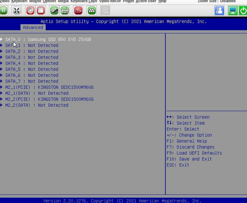Expand the SATA_7 entry arrow

(x=1, y=81)
